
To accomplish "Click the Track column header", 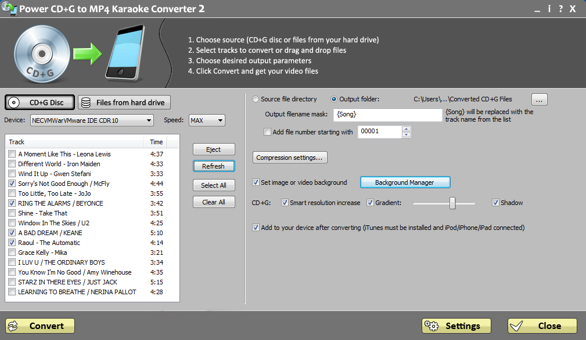I will pos(74,142).
